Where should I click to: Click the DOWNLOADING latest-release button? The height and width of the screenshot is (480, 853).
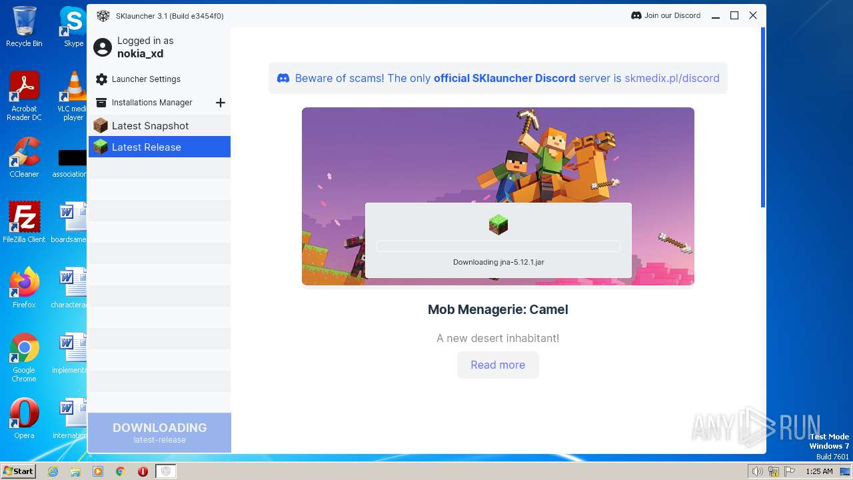click(159, 433)
